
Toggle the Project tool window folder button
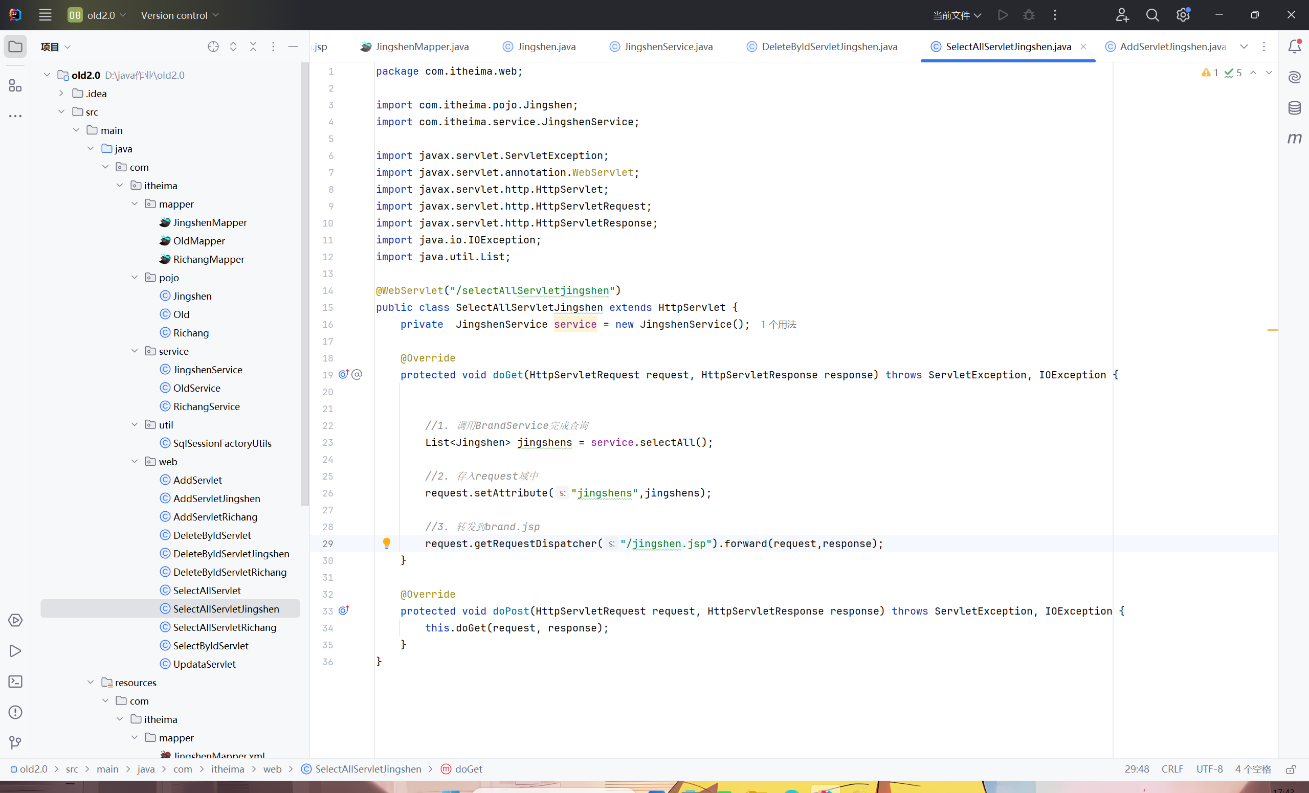[15, 47]
